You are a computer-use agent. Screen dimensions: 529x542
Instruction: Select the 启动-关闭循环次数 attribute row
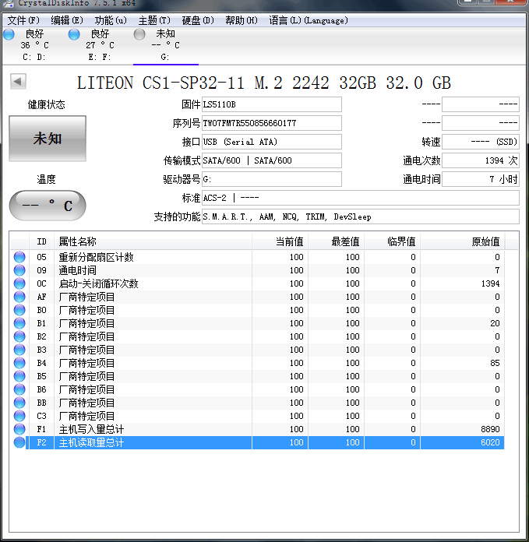click(x=257, y=283)
